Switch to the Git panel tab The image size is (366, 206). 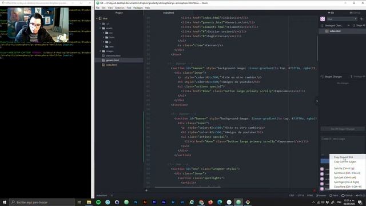coord(331,13)
